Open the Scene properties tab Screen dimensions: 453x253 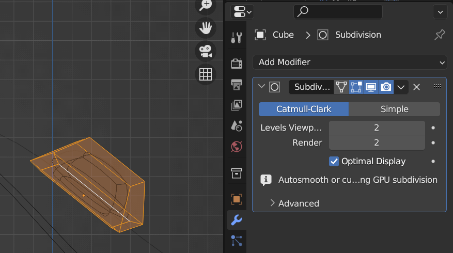tap(237, 126)
